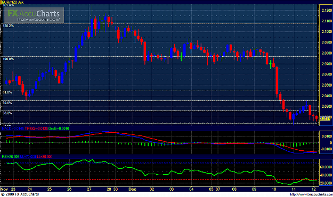The image size is (333, 197).
Task: Click the 2.0400 price axis label
Action: (x=327, y=96)
